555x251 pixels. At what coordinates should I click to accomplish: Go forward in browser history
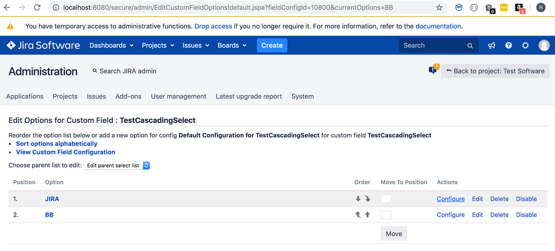tap(22, 7)
